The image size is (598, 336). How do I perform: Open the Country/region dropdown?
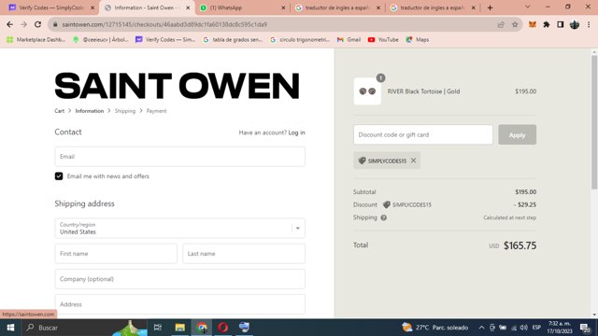pos(179,228)
